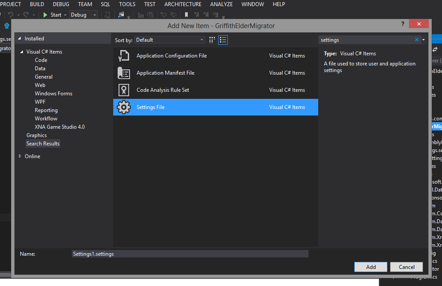Open the Debug configuration dropdown
The height and width of the screenshot is (286, 442).
point(83,15)
